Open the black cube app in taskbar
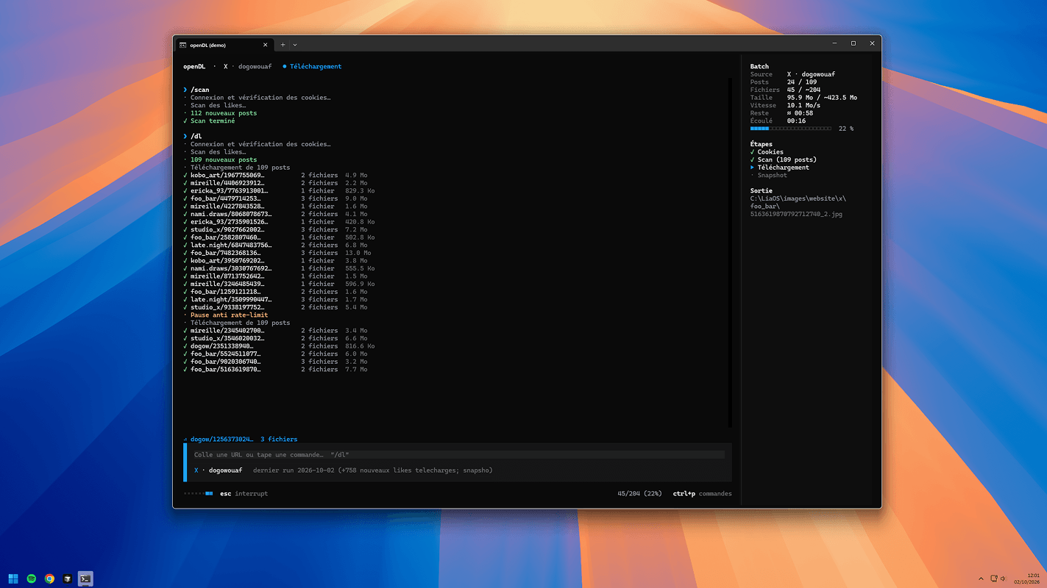The height and width of the screenshot is (588, 1047). click(x=68, y=578)
